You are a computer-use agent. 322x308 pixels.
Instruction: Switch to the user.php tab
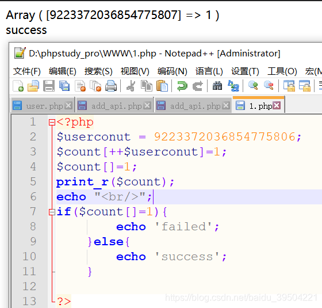pos(43,106)
